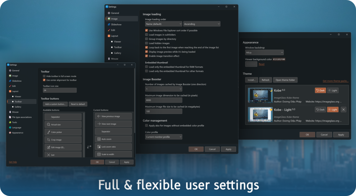Apply Light mode for Kobe theme
The width and height of the screenshot is (356, 196).
tap(333, 90)
